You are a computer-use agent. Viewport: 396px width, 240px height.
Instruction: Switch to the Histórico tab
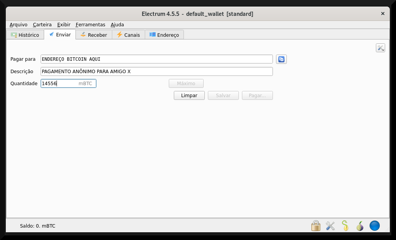tap(25, 35)
